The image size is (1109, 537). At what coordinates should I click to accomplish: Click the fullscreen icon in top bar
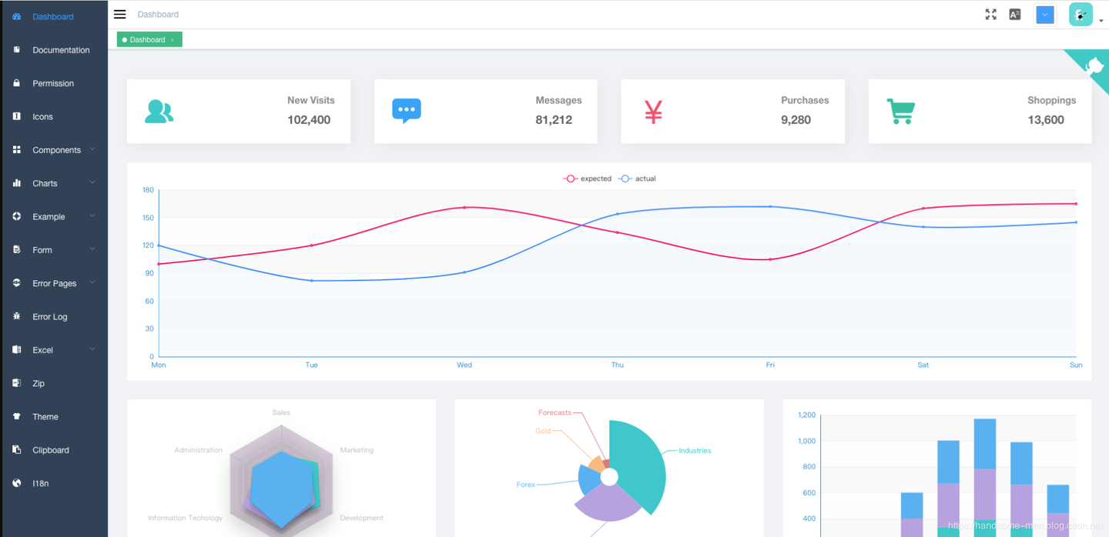[991, 15]
